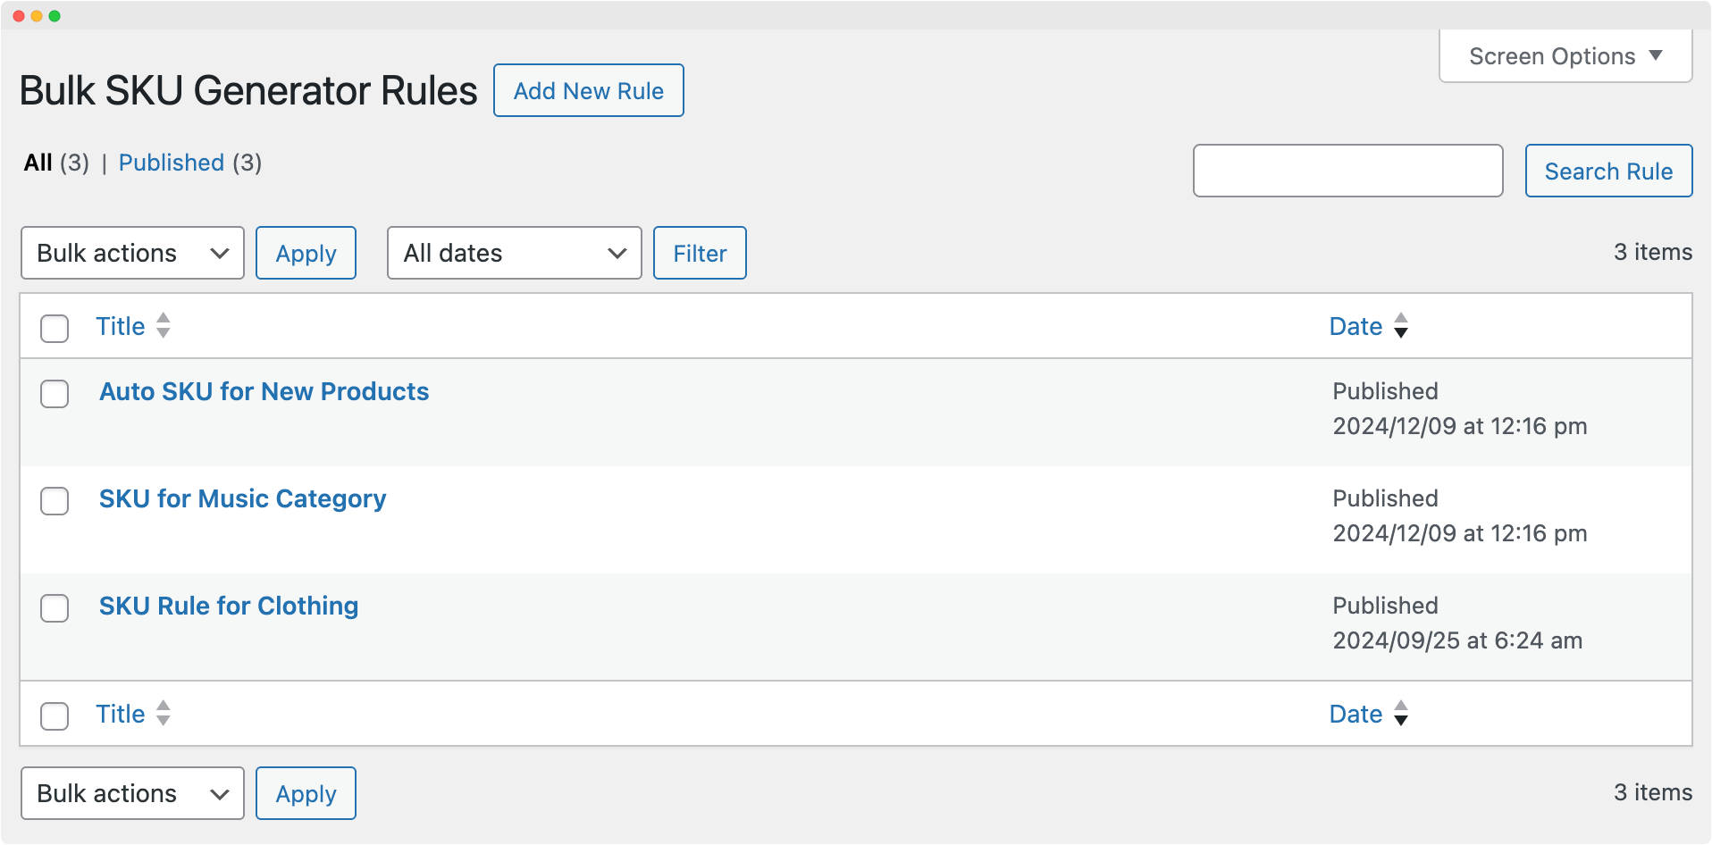Screen dimensions: 1712x845
Task: Select the SKU for Music Category checkbox
Action: click(x=55, y=501)
